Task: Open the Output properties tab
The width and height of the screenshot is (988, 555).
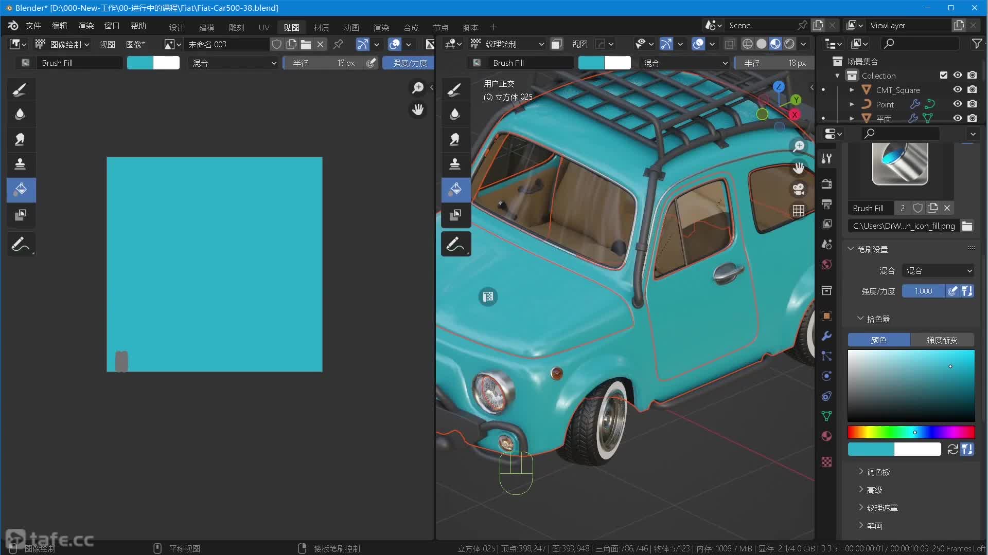Action: coord(826,204)
